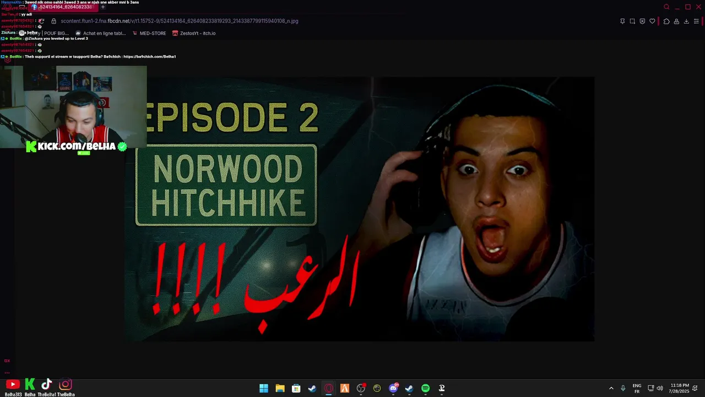Open File Explorer from the taskbar

tap(280, 388)
